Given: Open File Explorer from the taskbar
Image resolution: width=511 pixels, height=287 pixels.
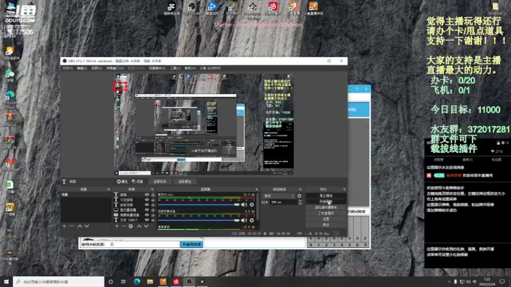Looking at the screenshot, I should click(x=150, y=281).
